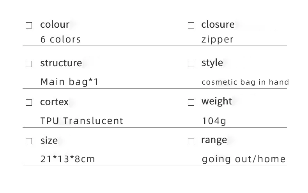This screenshot has width=308, height=193.
Task: Click the 'zipper' closure value
Action: pyautogui.click(x=218, y=40)
